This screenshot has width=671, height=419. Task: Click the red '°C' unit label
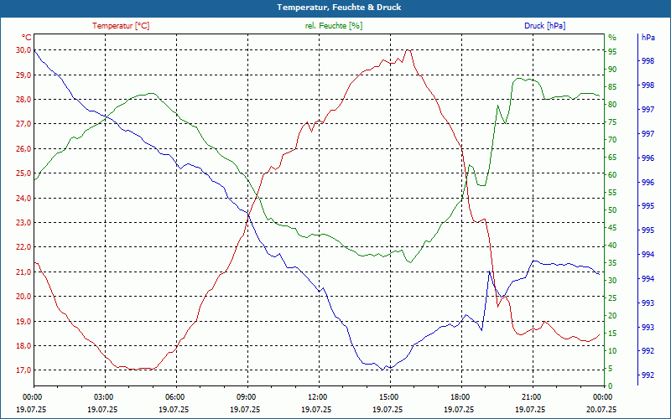(x=27, y=38)
